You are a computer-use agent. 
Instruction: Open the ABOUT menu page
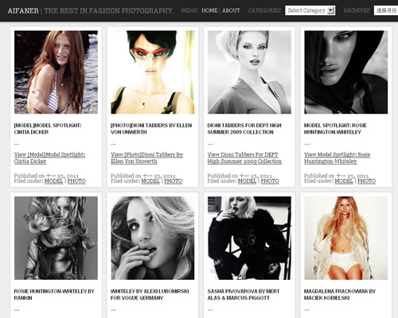click(x=231, y=10)
